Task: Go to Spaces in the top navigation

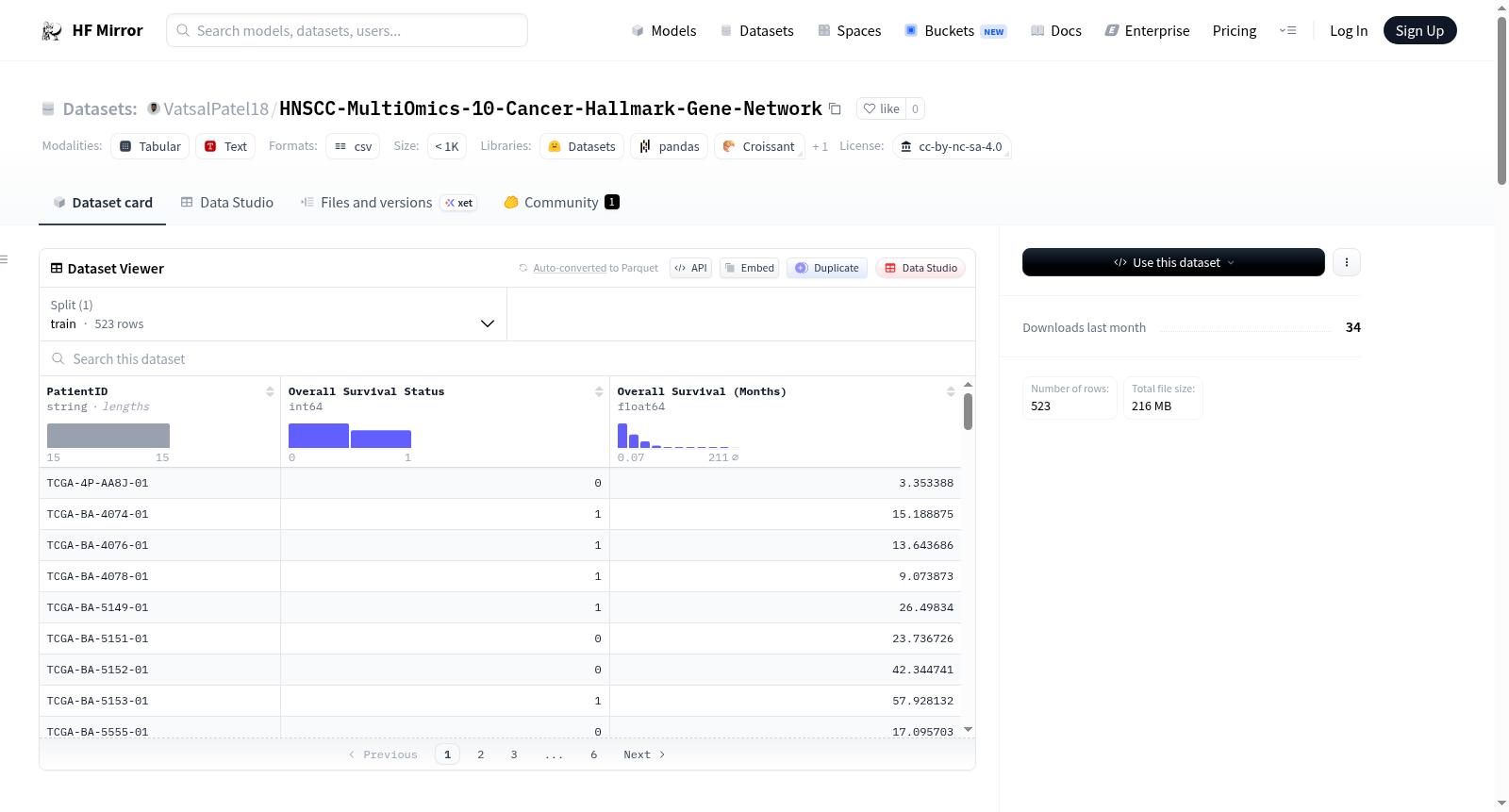Action: (x=850, y=31)
